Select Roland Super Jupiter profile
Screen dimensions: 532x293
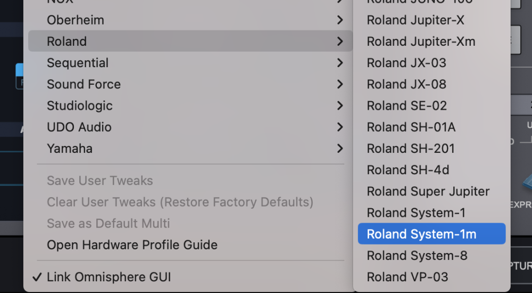(428, 191)
